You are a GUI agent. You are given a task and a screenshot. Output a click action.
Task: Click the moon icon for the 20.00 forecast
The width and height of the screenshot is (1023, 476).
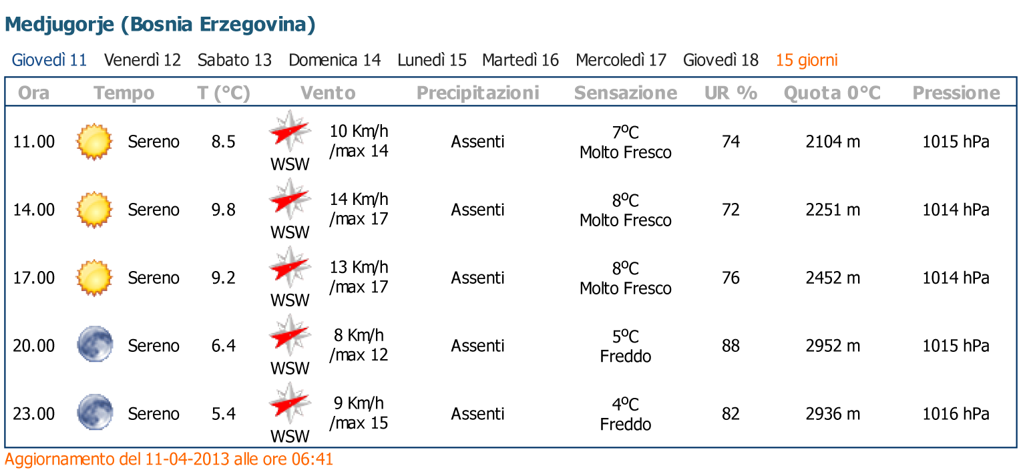click(94, 345)
